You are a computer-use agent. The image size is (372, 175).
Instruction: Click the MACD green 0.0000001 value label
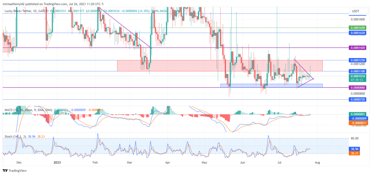coord(357,114)
